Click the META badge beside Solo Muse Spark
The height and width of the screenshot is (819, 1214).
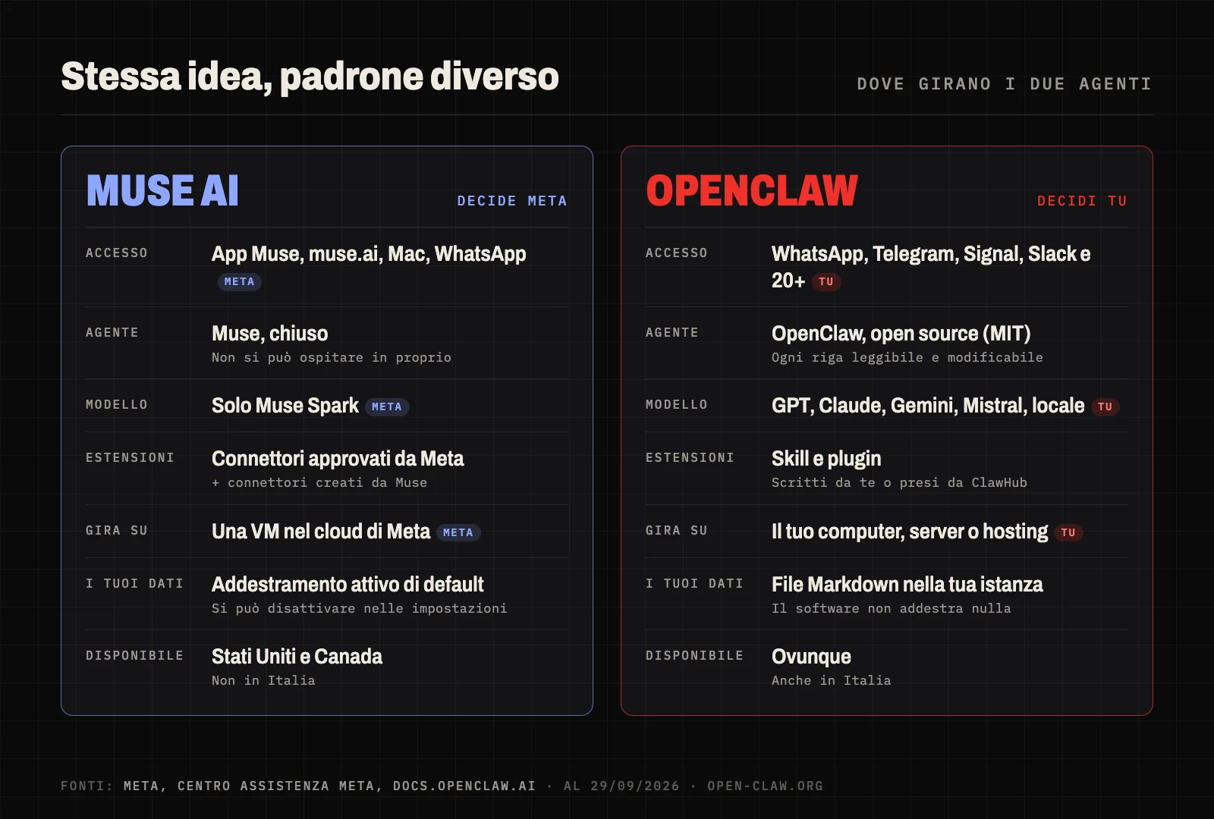[387, 406]
